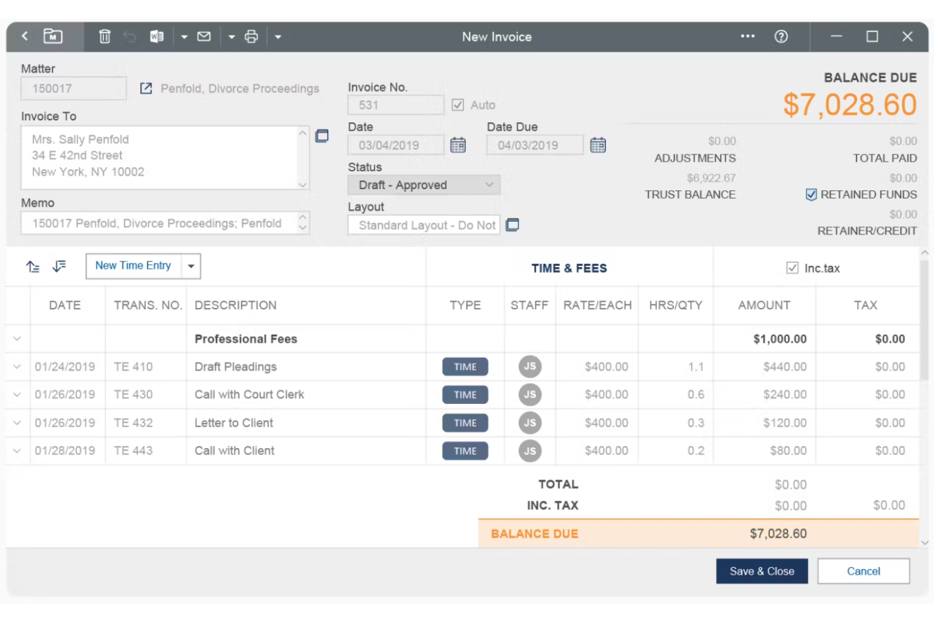934x622 pixels.
Task: Open the matter folder icon
Action: click(53, 36)
